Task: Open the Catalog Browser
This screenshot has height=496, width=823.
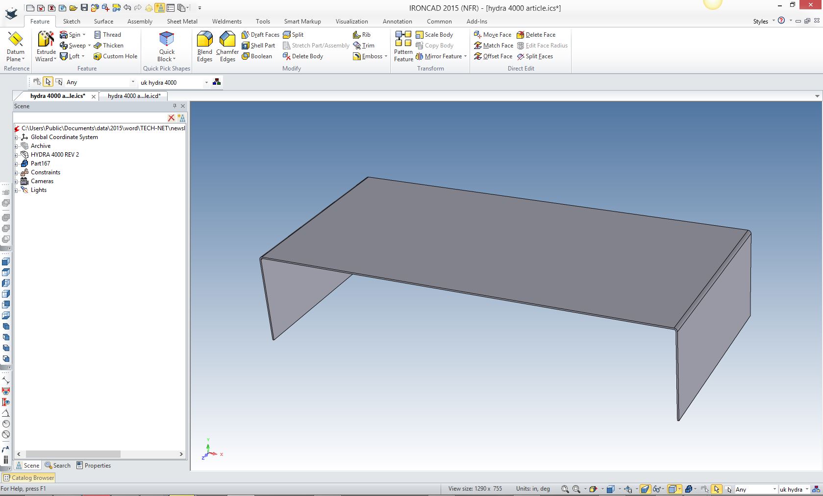Action: click(x=28, y=478)
